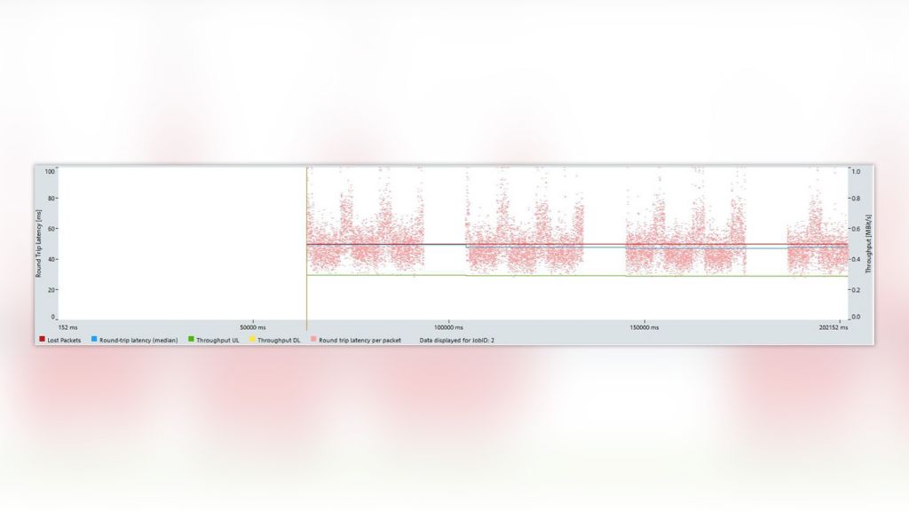The width and height of the screenshot is (909, 511).
Task: Click the 100000 ms time axis tick
Action: click(448, 327)
